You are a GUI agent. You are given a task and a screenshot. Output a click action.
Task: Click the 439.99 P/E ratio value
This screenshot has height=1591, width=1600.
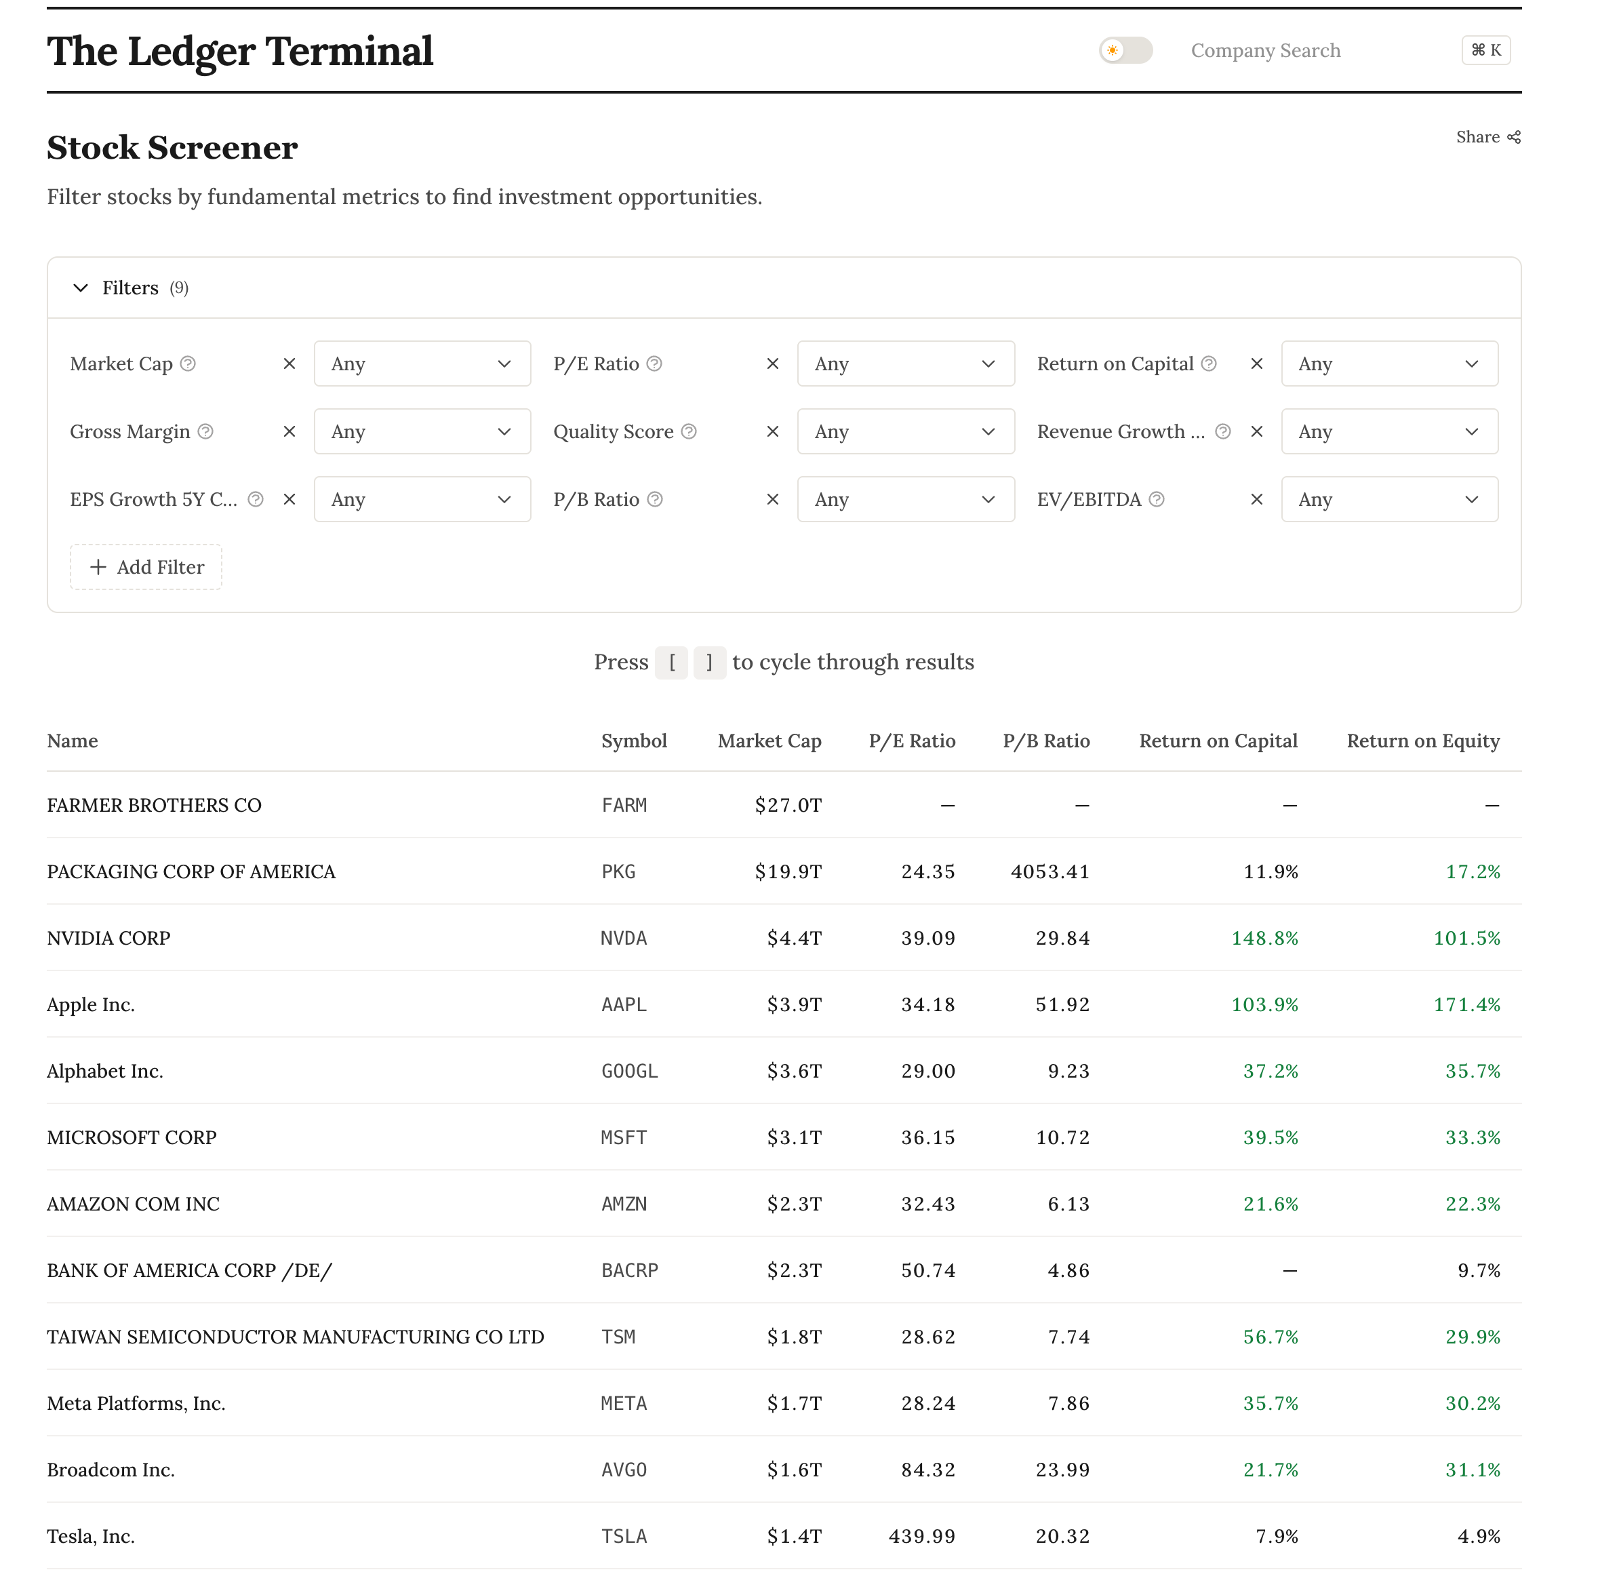(922, 1536)
